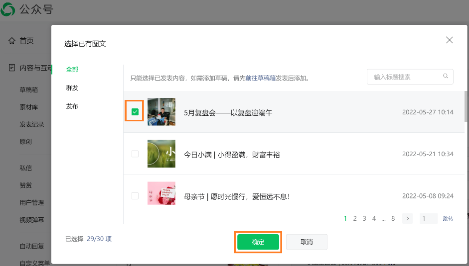
Task: Close the 选择已有图文 dialog with X
Action: pyautogui.click(x=449, y=40)
